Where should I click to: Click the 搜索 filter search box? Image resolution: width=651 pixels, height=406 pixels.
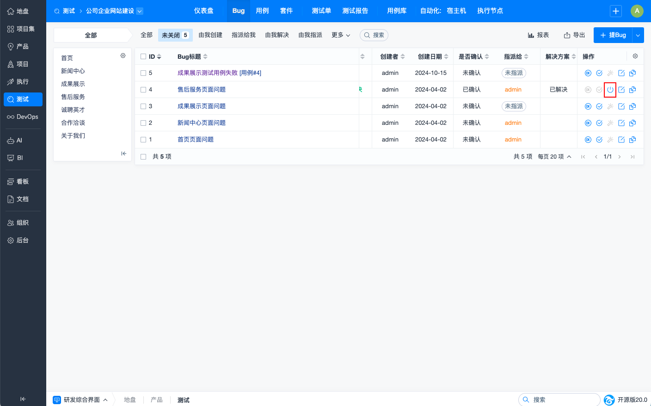click(374, 35)
